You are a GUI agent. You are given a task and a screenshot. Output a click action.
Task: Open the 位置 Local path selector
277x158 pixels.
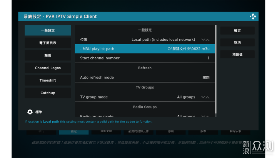coord(145,40)
